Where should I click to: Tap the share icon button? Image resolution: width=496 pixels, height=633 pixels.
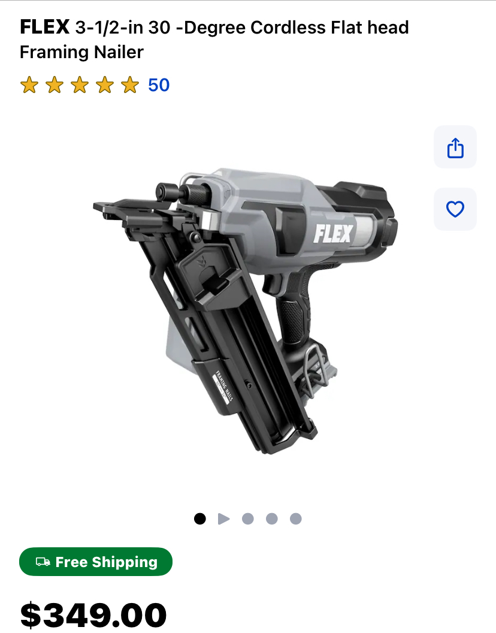[x=455, y=147]
